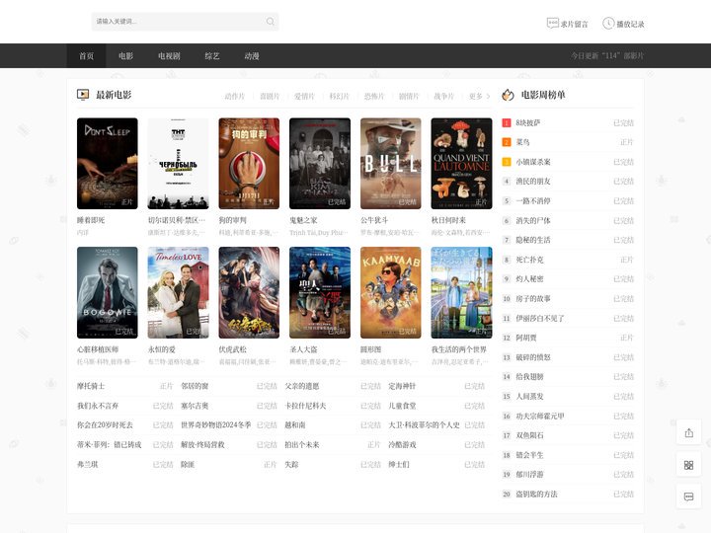Screen dimensions: 711x533
Task: Open 你会在20岁时死去 entry
Action: pyautogui.click(x=106, y=425)
